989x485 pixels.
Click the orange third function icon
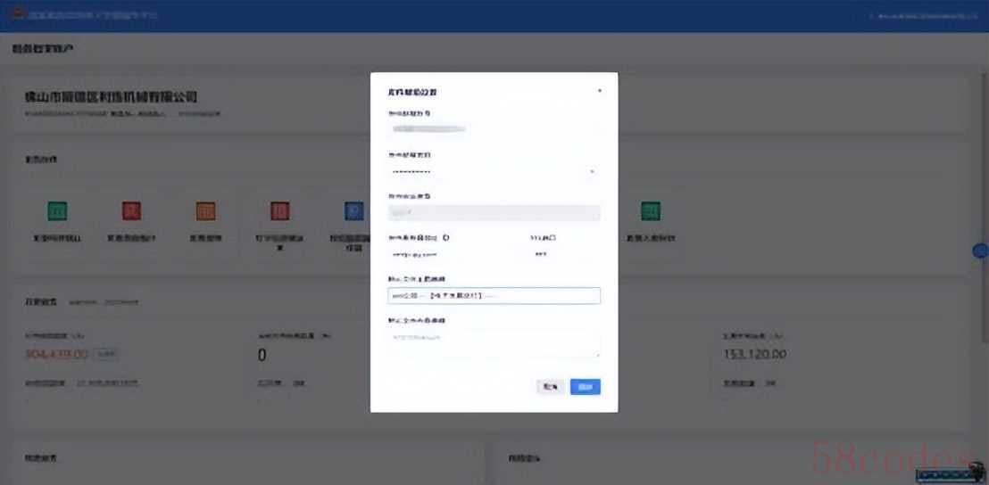[x=205, y=211]
